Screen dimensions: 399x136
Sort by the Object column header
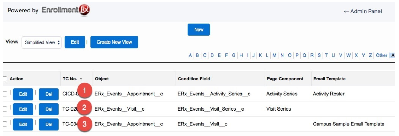coord(102,79)
